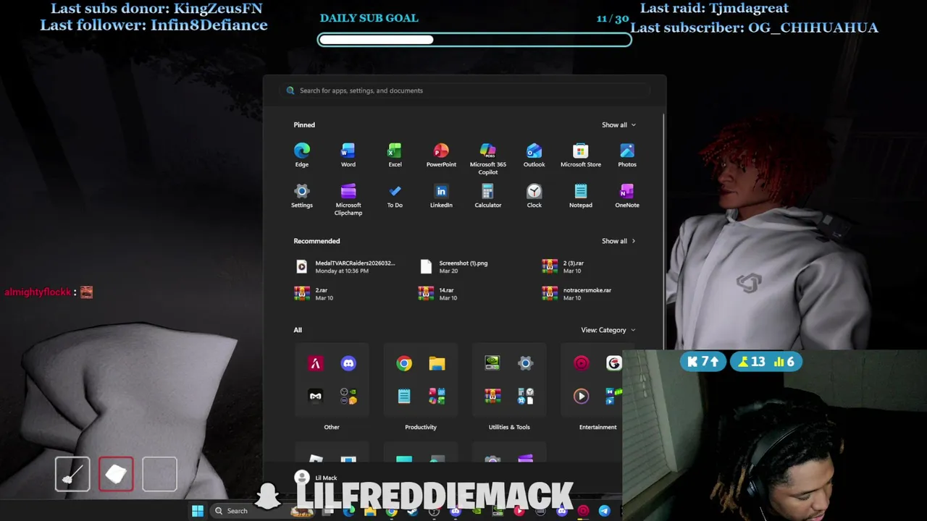Open WinRAR in Utilities & Tools category
927x521 pixels.
(x=492, y=396)
